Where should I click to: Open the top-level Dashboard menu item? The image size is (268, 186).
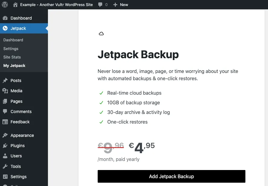(x=24, y=18)
